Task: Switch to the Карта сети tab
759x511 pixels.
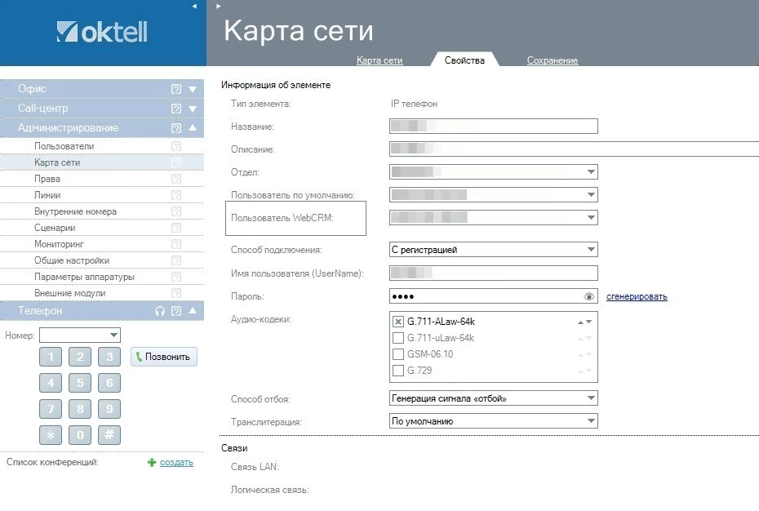Action: [379, 60]
